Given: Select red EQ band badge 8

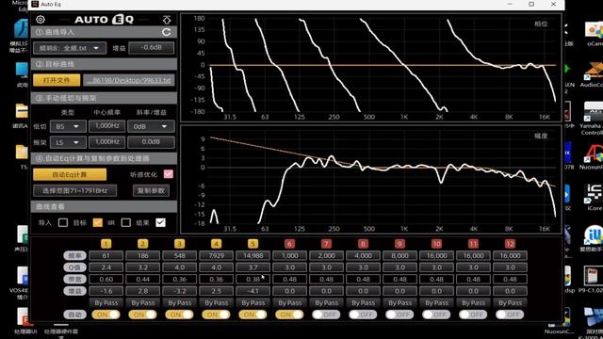Looking at the screenshot, I should point(363,244).
